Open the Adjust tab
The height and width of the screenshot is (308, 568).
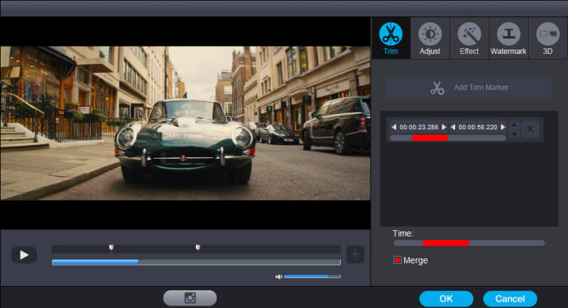[430, 38]
